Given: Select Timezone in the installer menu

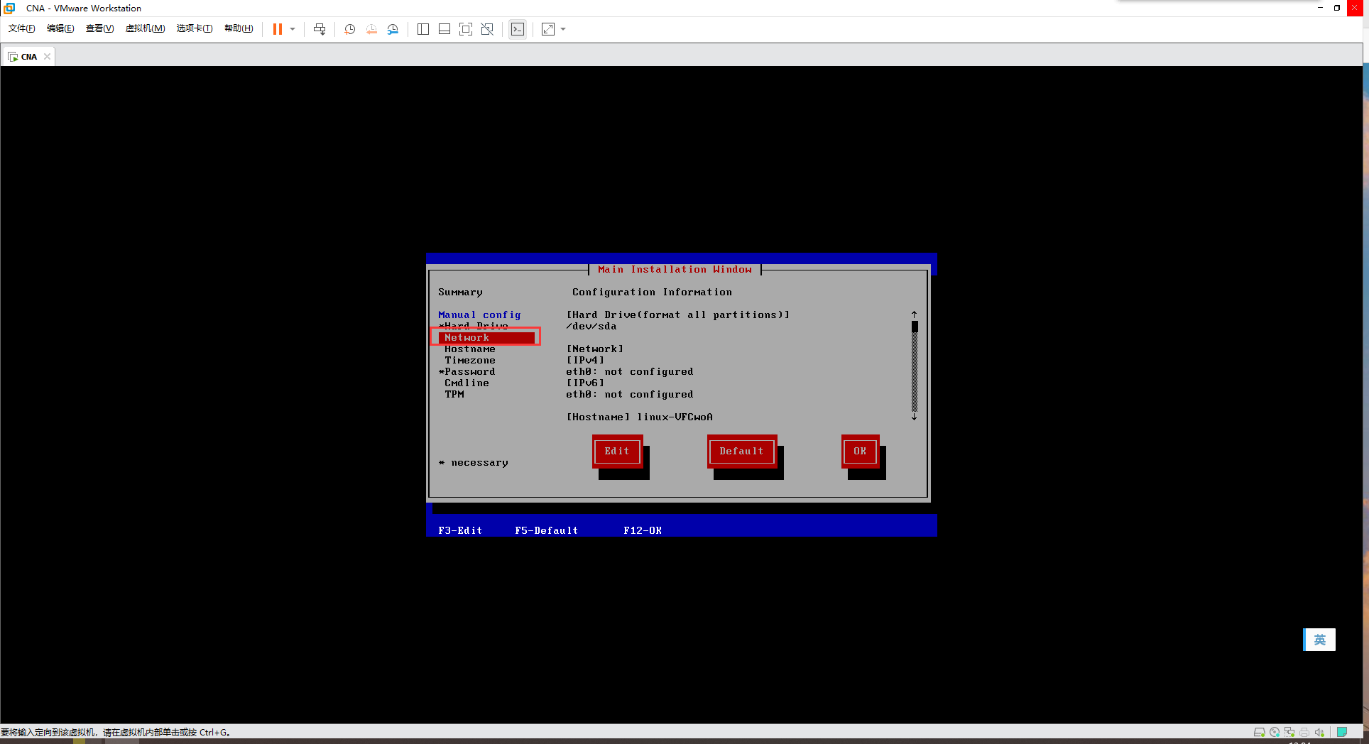Looking at the screenshot, I should (x=470, y=361).
